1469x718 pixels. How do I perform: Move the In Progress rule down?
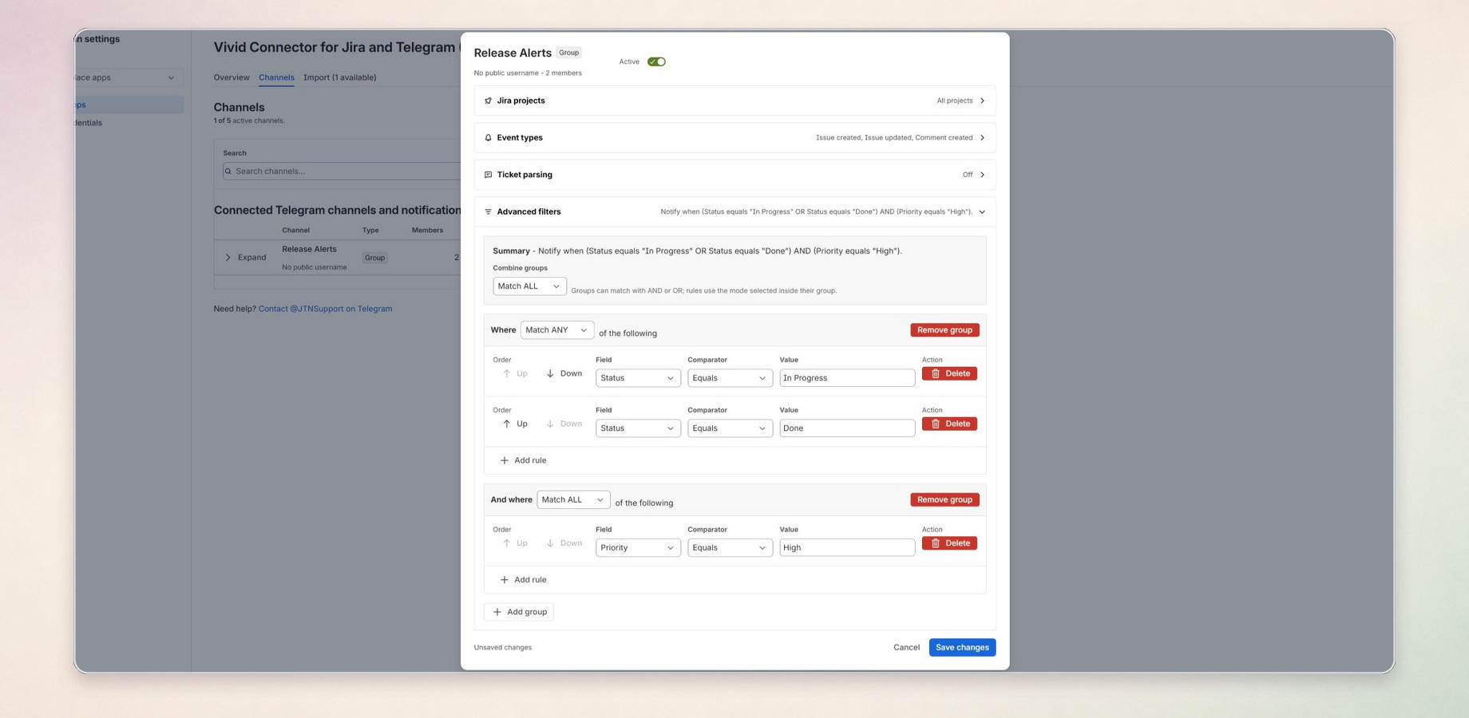(x=564, y=374)
